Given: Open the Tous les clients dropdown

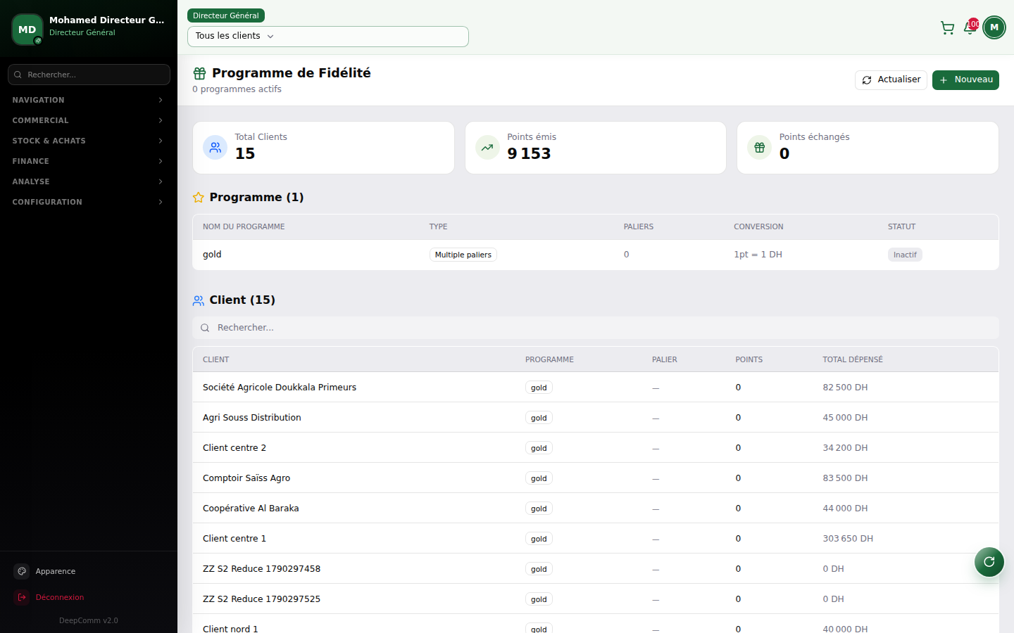Looking at the screenshot, I should (x=328, y=37).
